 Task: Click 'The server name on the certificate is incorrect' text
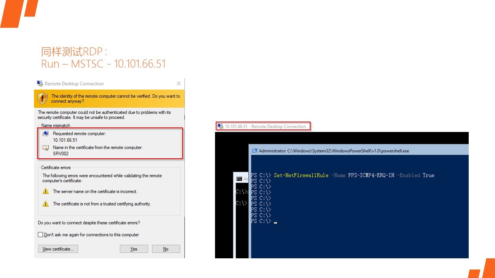click(x=95, y=192)
